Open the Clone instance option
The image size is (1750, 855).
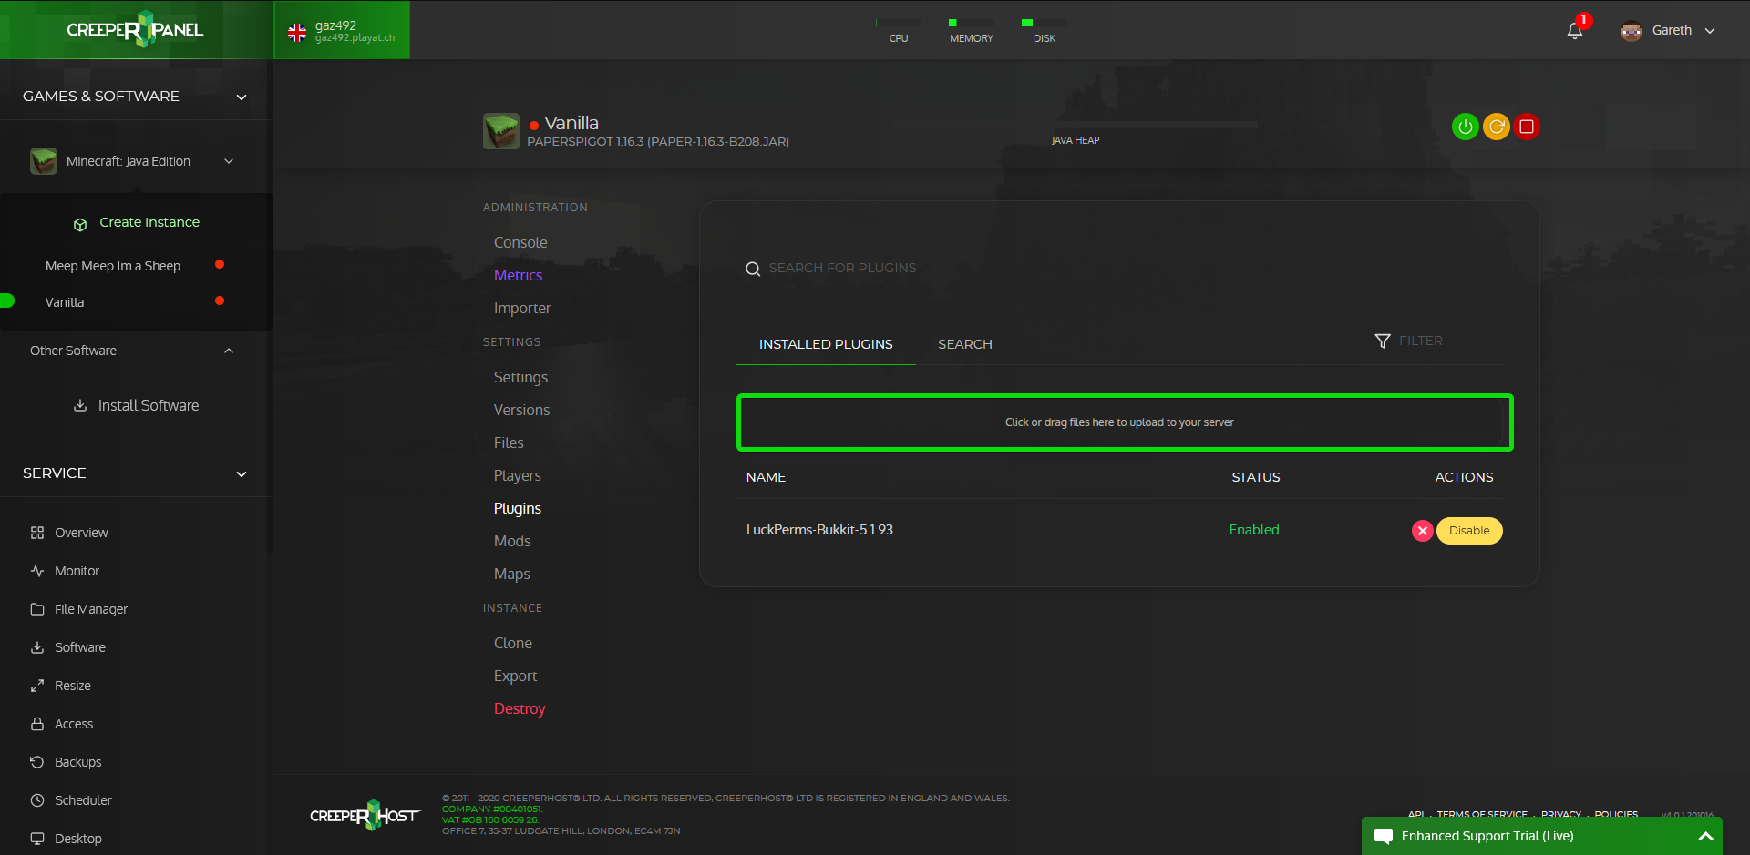click(x=513, y=643)
